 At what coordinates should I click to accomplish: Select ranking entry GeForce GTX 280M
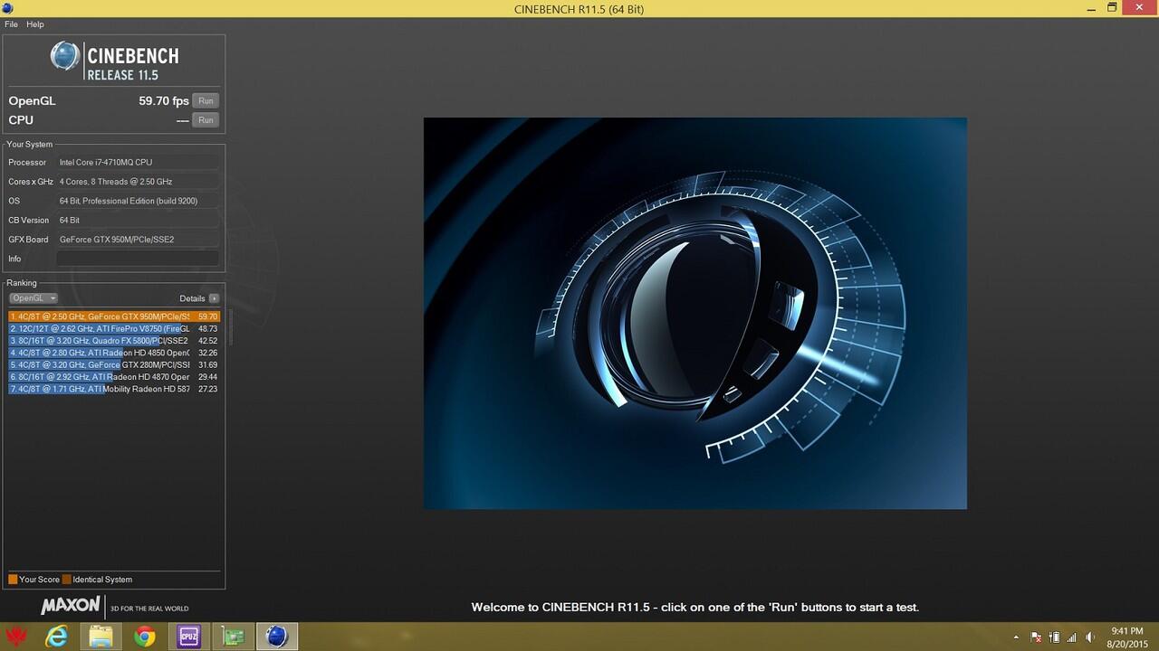tap(114, 364)
